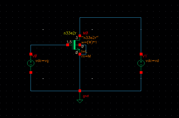179x118 pixels.
Task: Select the V1 voltage source symbol
Action: (141, 63)
